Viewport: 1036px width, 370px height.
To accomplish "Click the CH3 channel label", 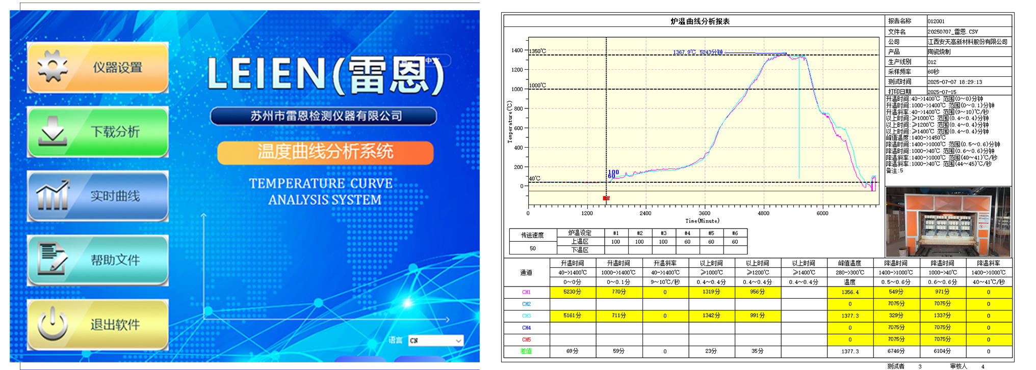I will pyautogui.click(x=526, y=316).
